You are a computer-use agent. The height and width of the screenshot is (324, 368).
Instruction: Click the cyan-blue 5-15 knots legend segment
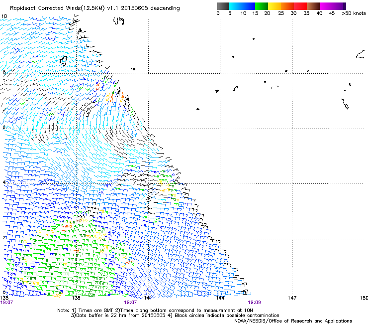coord(242,6)
